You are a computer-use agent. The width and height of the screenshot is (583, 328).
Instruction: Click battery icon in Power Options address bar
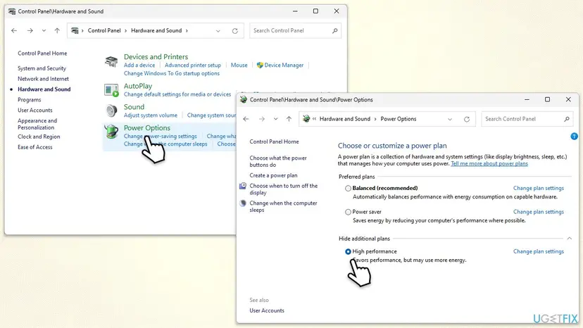point(306,119)
